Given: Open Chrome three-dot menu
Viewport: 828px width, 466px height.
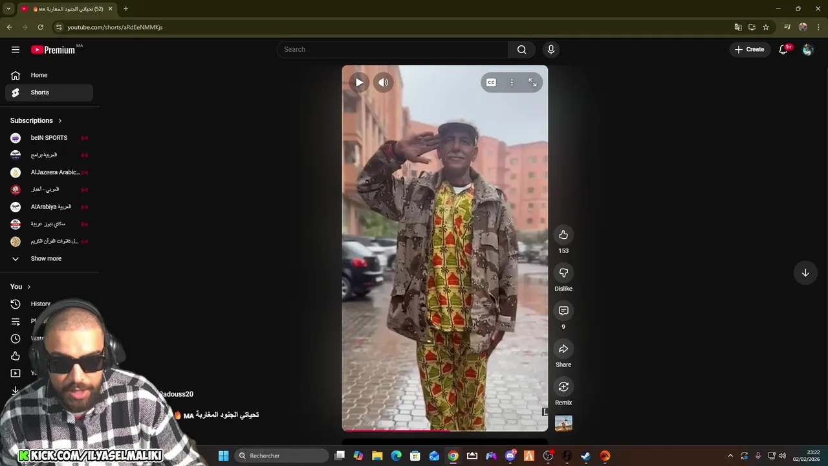Looking at the screenshot, I should pos(818,27).
